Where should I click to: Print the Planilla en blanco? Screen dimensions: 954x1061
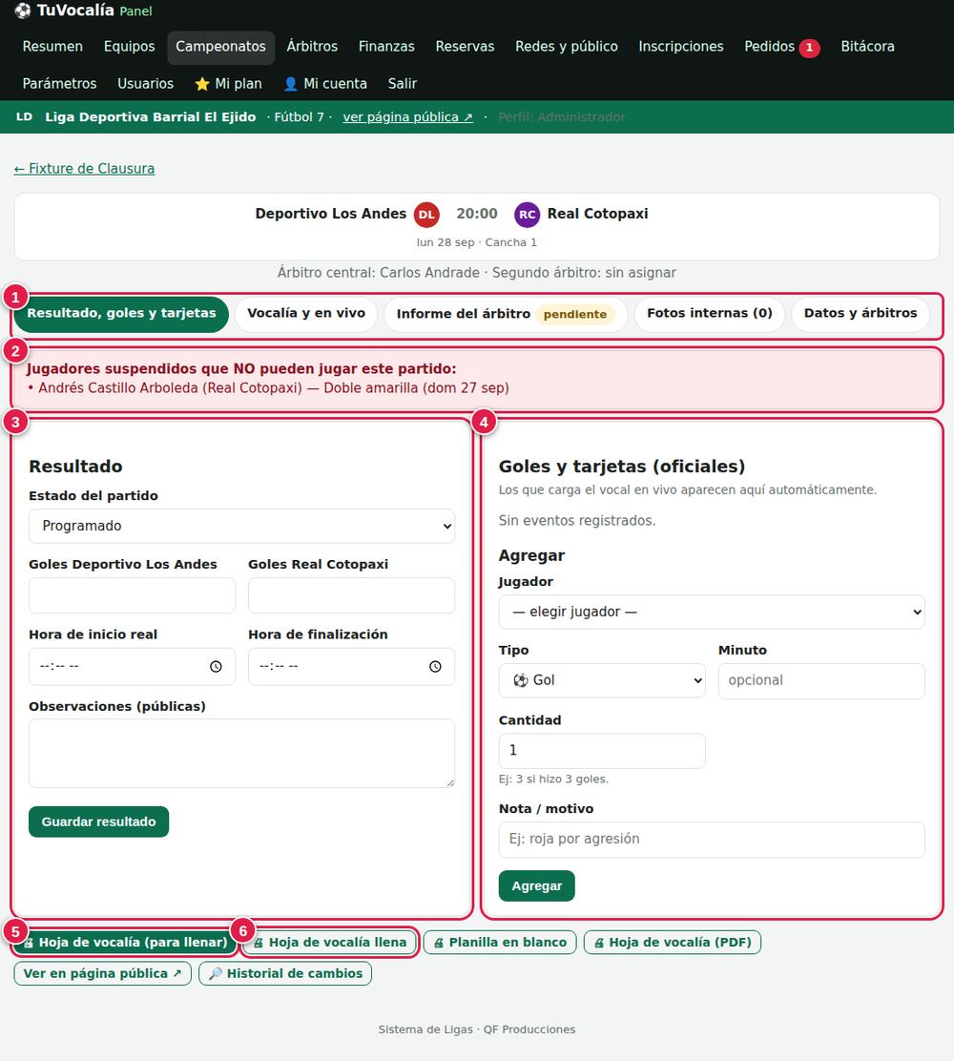[x=500, y=943]
